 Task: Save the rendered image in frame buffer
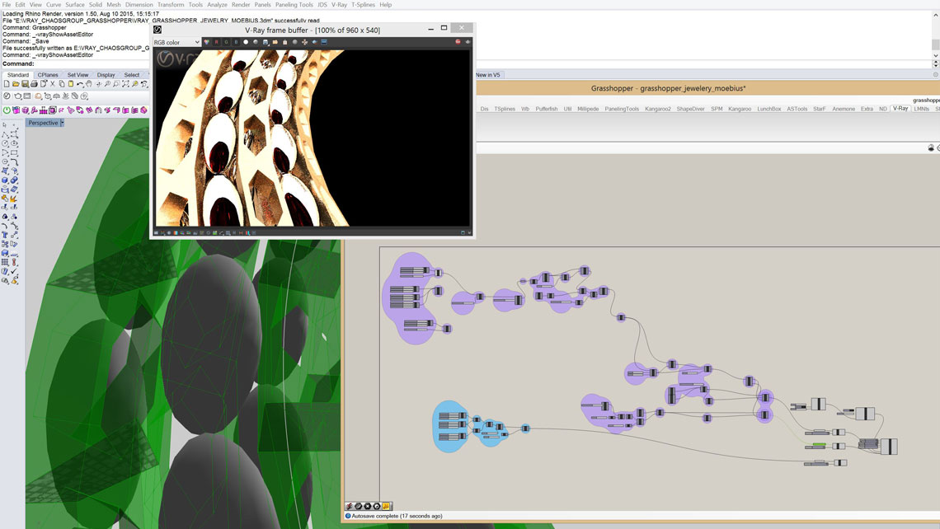pos(266,42)
